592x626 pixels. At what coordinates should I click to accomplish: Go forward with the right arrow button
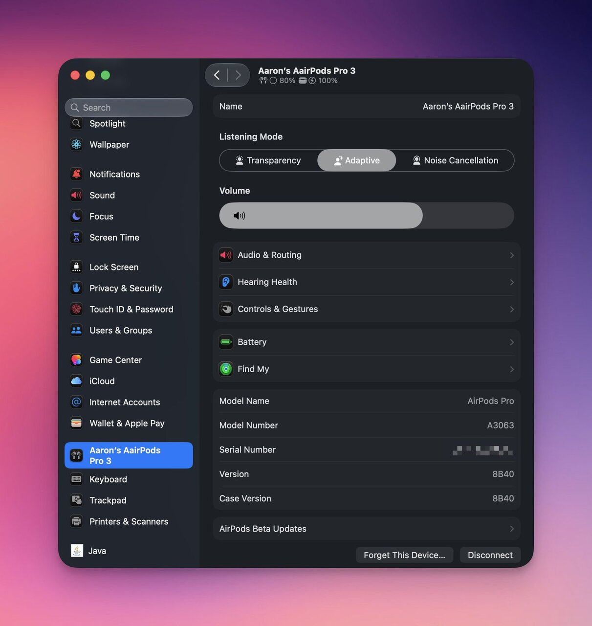click(238, 75)
